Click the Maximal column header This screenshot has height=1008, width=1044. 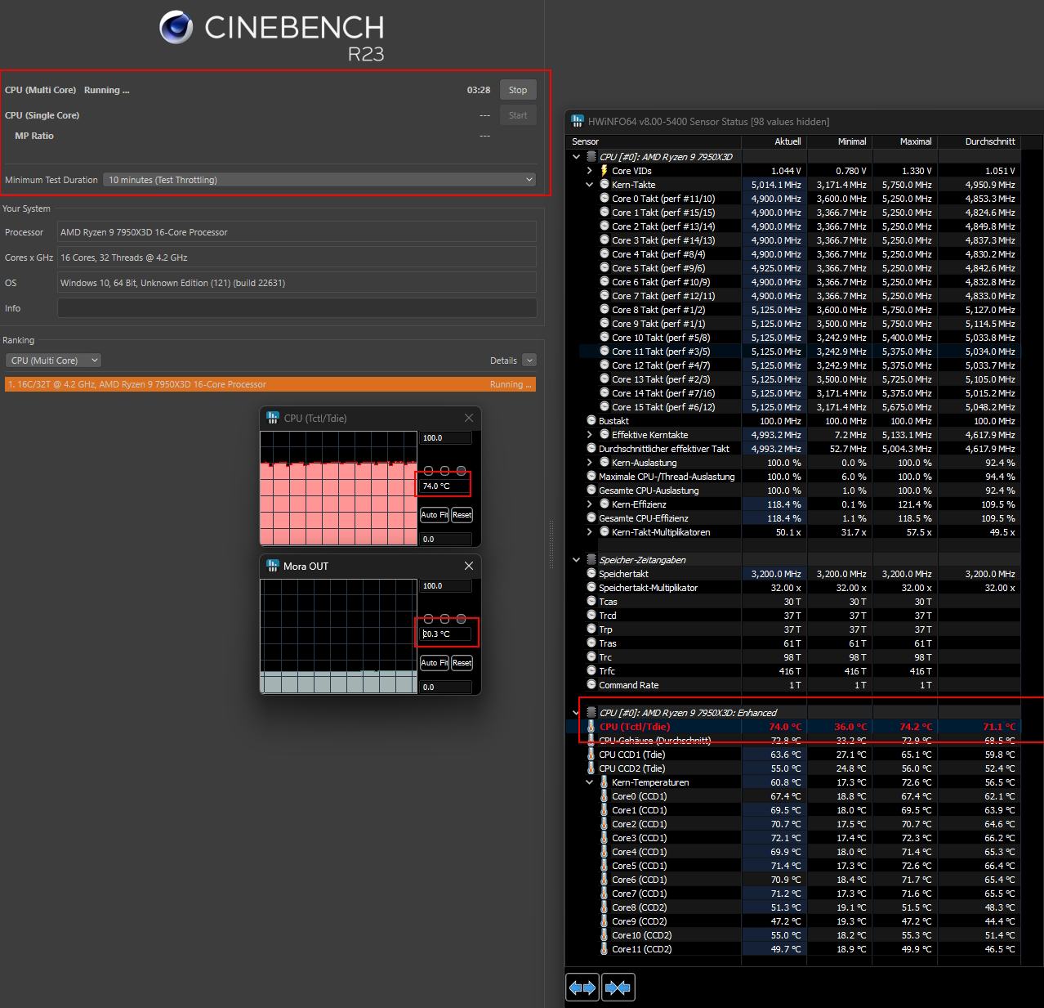(x=905, y=141)
